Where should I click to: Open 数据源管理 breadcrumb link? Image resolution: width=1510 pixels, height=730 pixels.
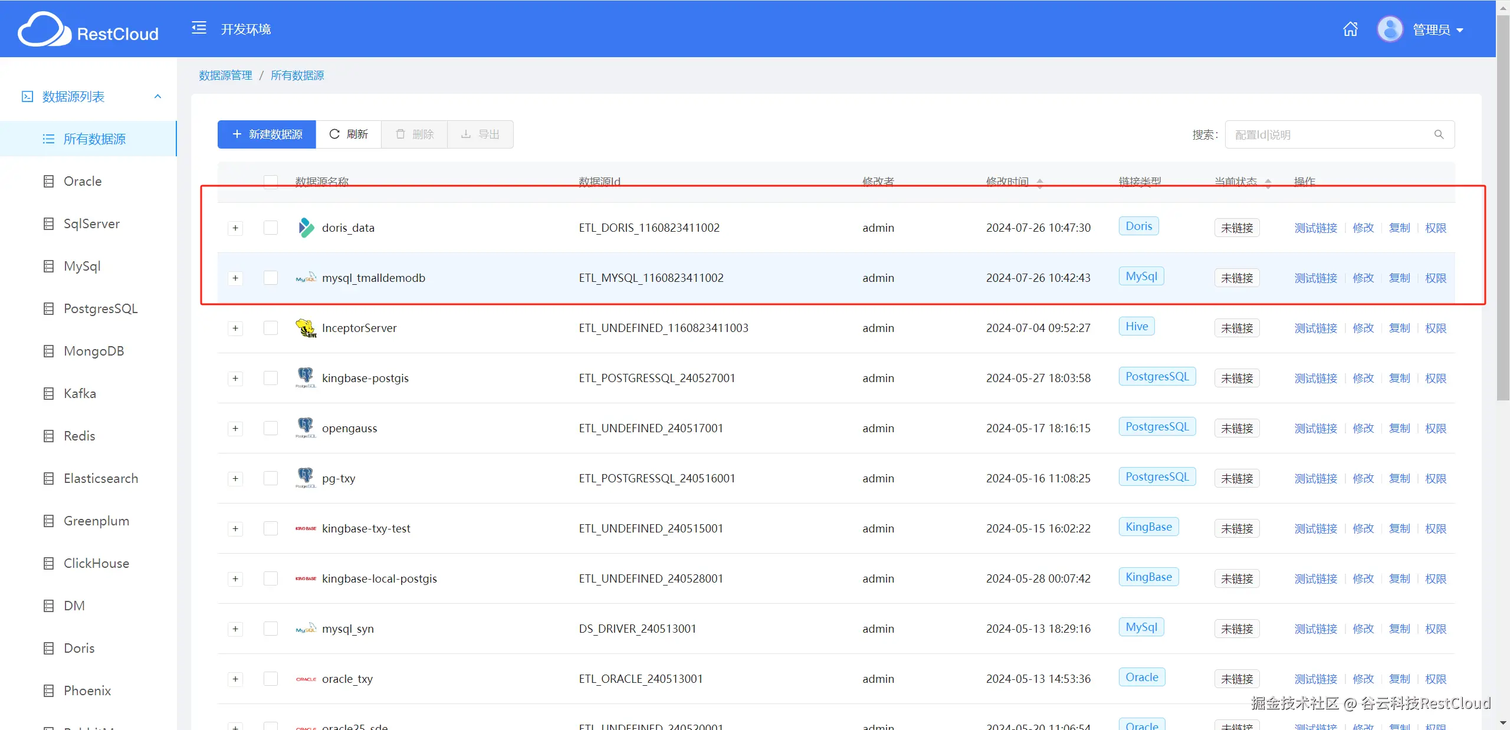(x=225, y=75)
